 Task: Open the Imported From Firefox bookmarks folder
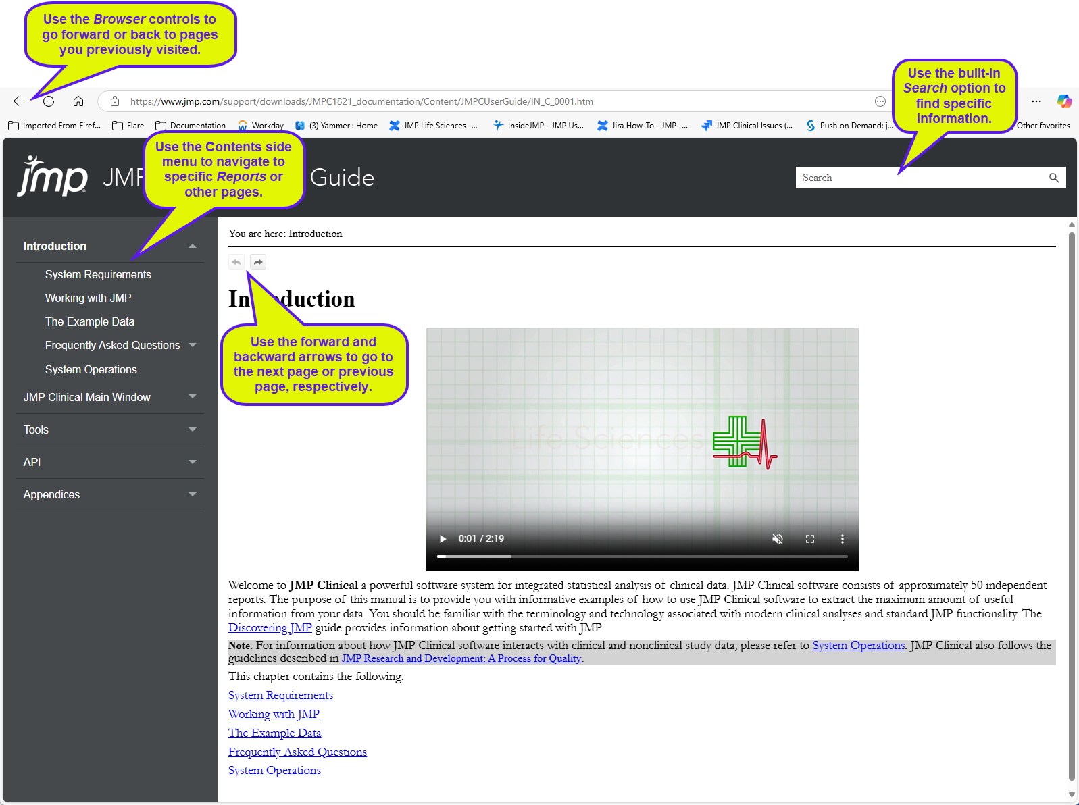[55, 126]
